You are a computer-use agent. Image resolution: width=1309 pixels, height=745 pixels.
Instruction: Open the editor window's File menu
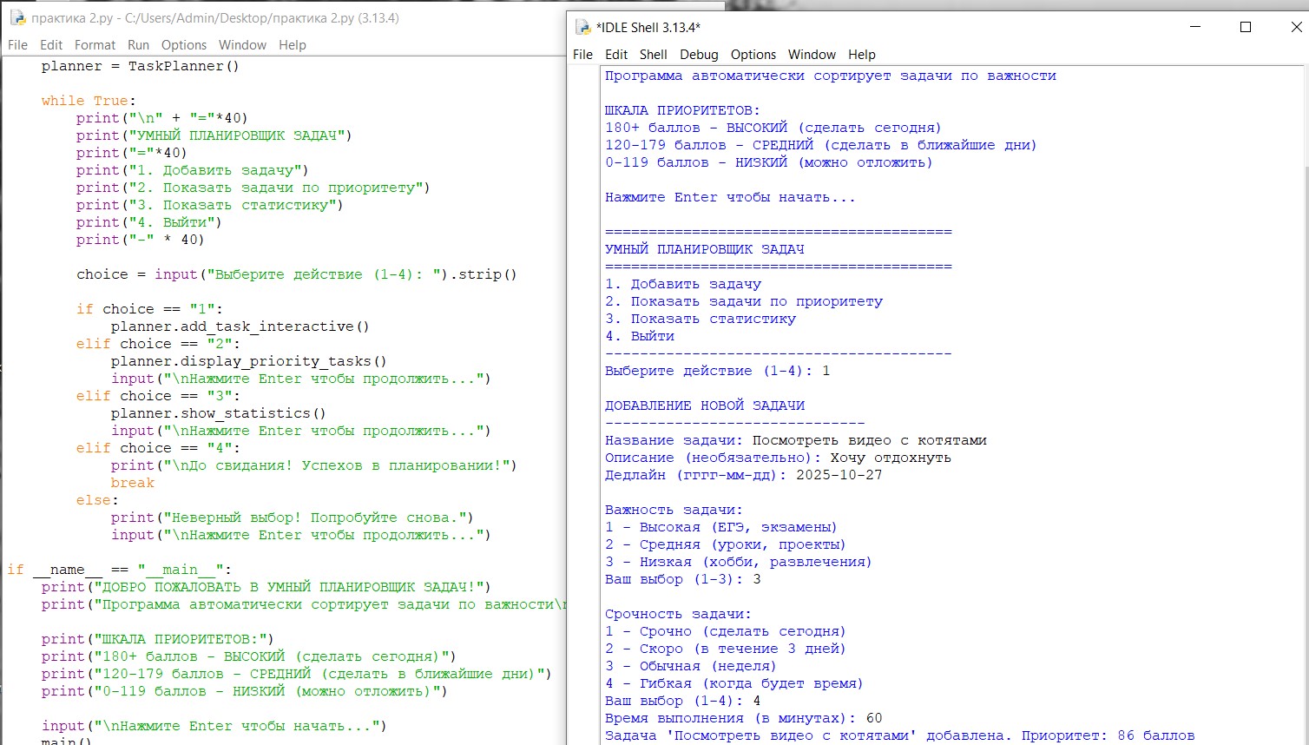click(x=17, y=45)
